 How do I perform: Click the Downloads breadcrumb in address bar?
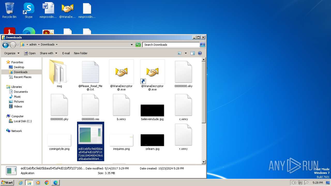(48, 44)
